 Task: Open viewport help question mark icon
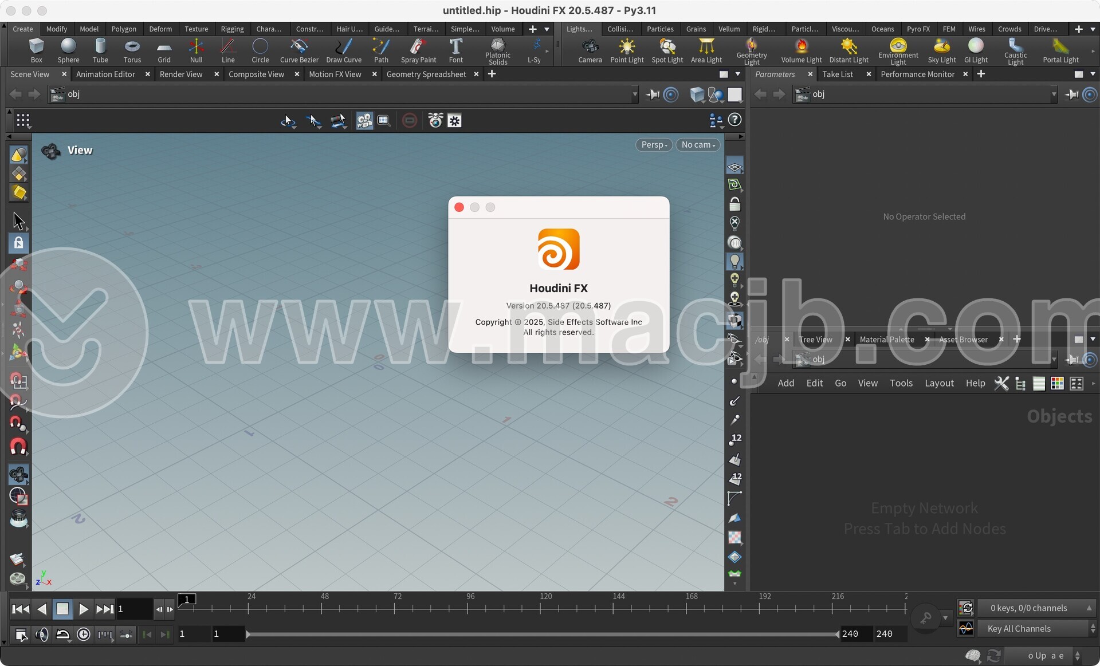click(734, 120)
